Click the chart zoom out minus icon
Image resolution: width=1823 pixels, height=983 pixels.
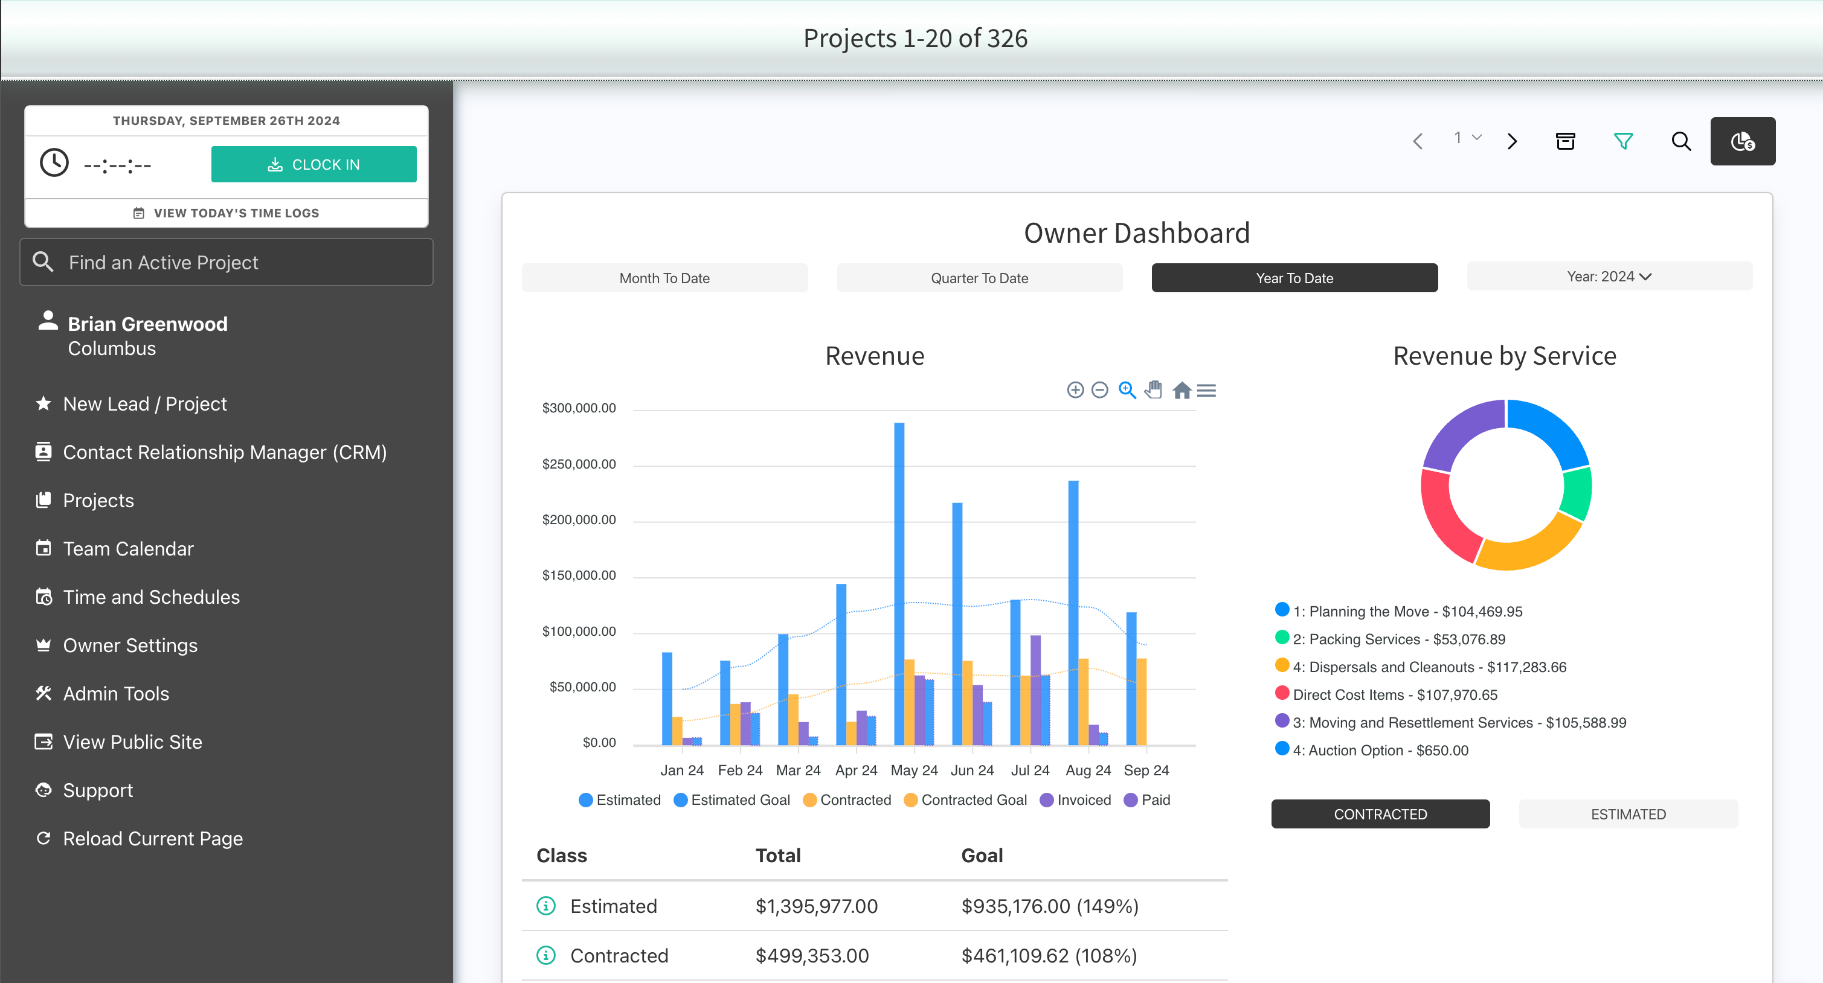(1100, 389)
